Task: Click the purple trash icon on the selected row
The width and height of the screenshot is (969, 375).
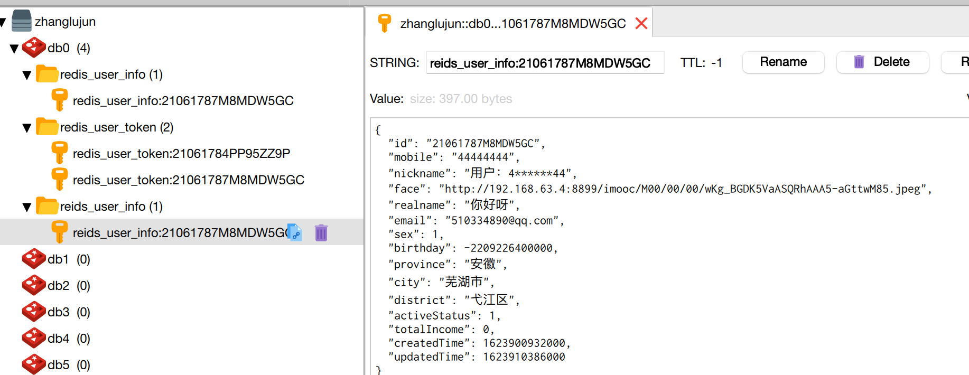Action: [x=321, y=232]
